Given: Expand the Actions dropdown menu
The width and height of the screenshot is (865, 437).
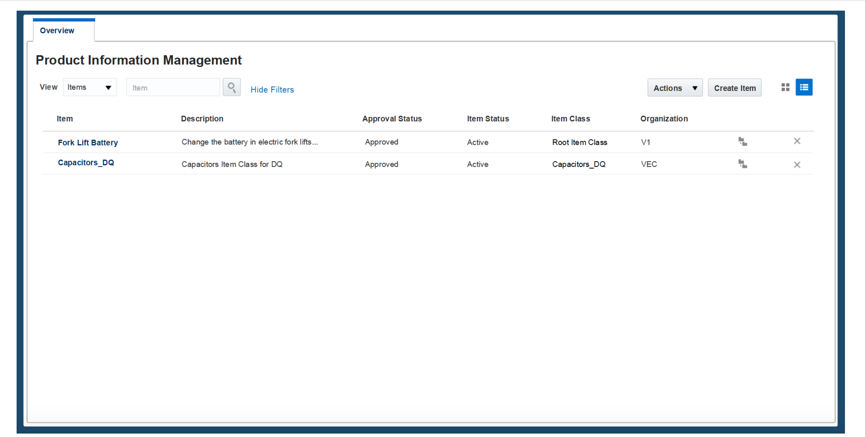Looking at the screenshot, I should tap(674, 88).
